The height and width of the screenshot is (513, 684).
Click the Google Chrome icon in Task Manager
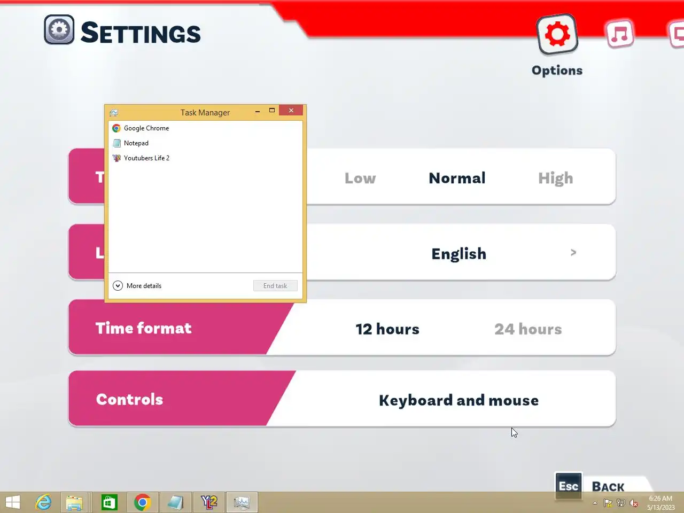[116, 128]
